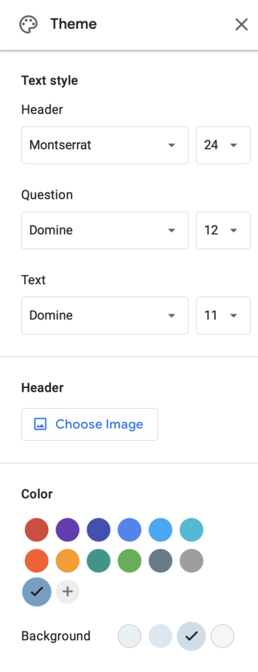Choose the white-gray background option
The height and width of the screenshot is (672, 258).
223,636
